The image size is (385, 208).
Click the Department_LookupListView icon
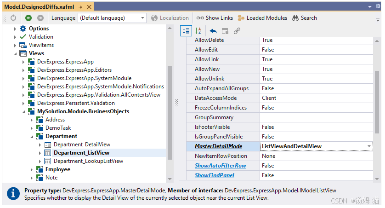coord(48,161)
